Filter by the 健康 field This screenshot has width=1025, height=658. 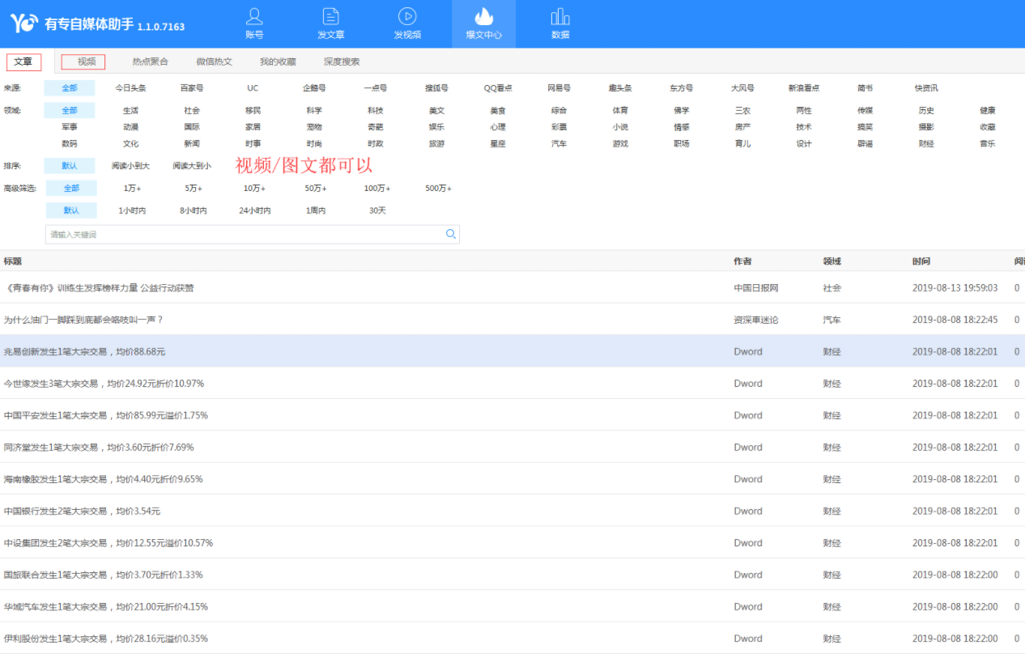(988, 111)
